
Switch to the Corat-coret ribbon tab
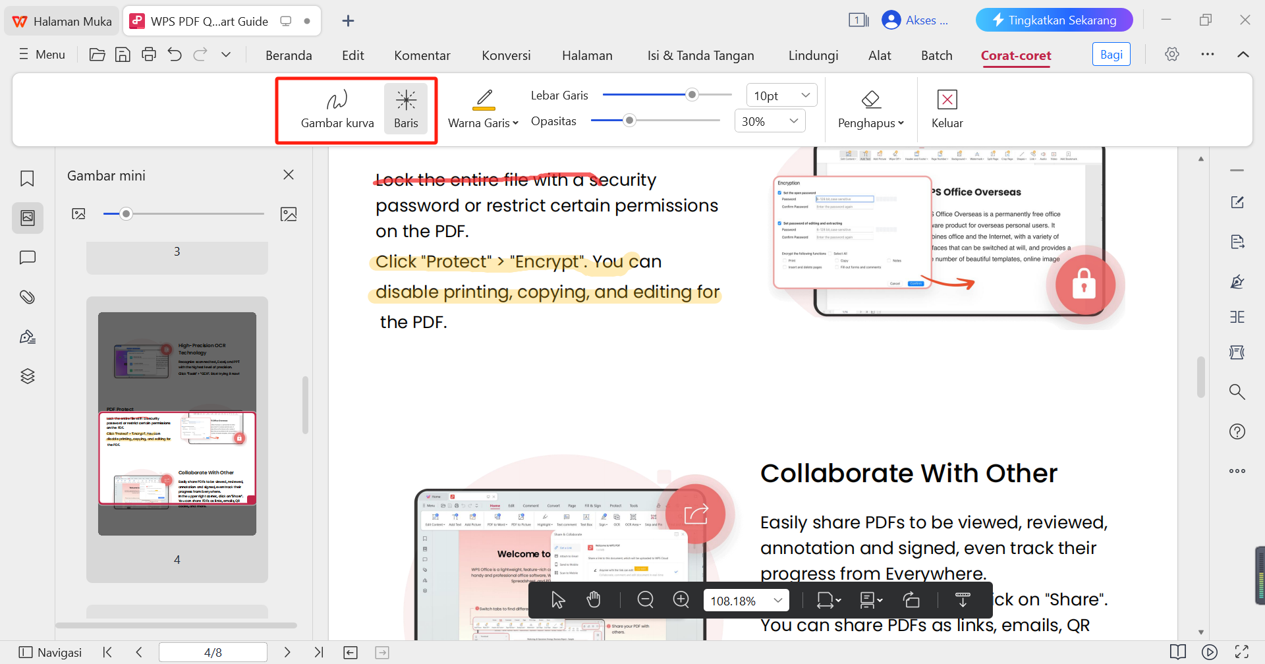pyautogui.click(x=1015, y=55)
